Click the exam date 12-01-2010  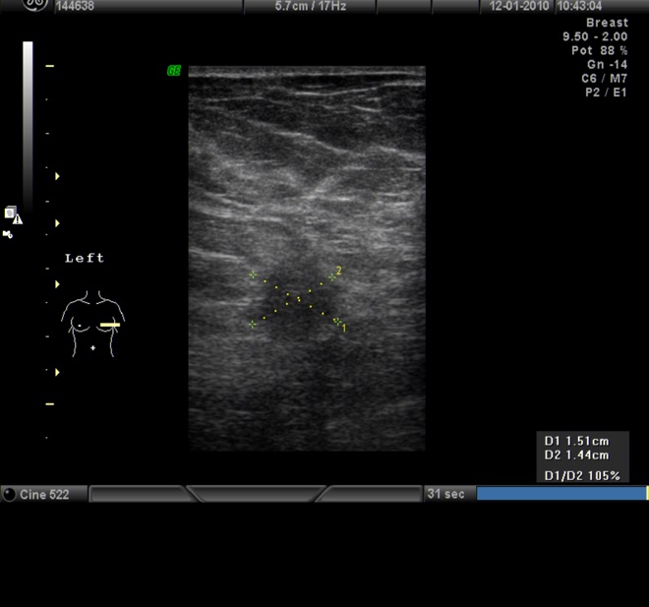coord(519,6)
